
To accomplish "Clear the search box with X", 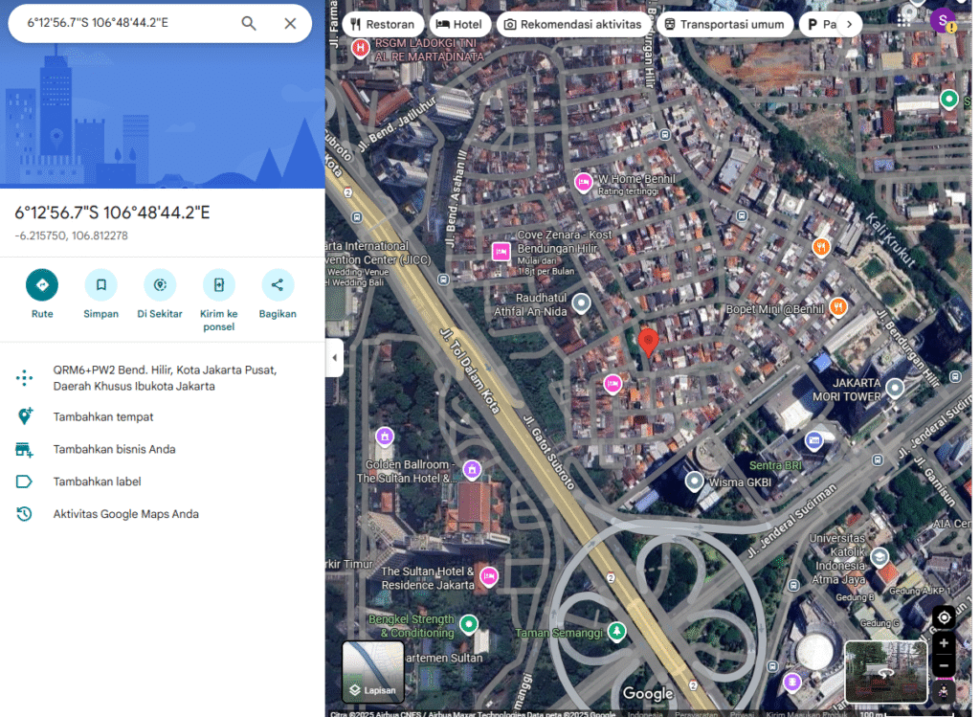I will tap(290, 23).
